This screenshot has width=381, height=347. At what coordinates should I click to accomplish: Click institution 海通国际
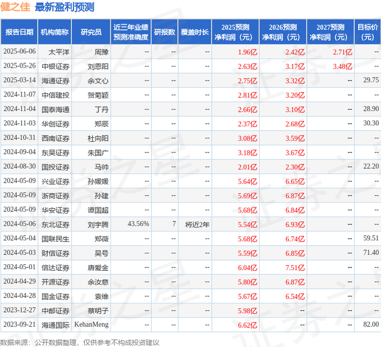pos(56,325)
